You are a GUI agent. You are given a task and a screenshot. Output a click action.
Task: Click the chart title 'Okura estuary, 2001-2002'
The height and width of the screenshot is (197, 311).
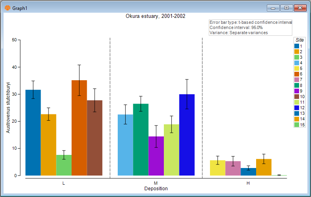tap(155, 16)
